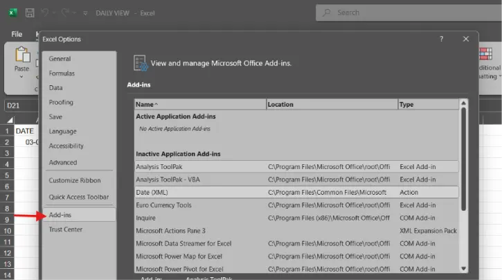Open Help in Excel Options dialog
The height and width of the screenshot is (280, 502).
(442, 39)
